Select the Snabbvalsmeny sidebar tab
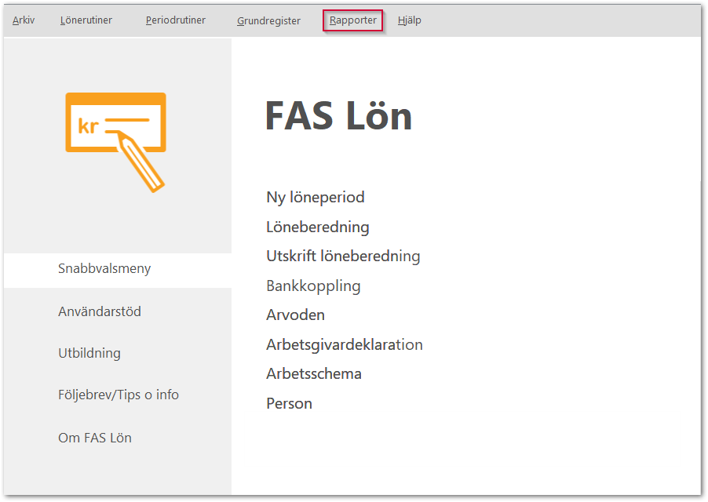 point(104,269)
